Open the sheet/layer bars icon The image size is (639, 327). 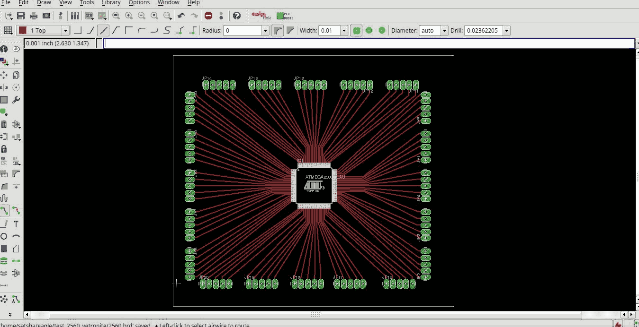tap(75, 16)
